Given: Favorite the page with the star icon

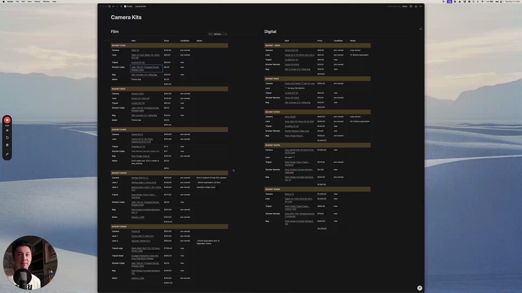Looking at the screenshot, I should coord(416,7).
